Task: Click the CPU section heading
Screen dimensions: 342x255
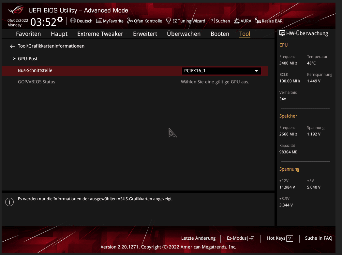Action: click(283, 45)
